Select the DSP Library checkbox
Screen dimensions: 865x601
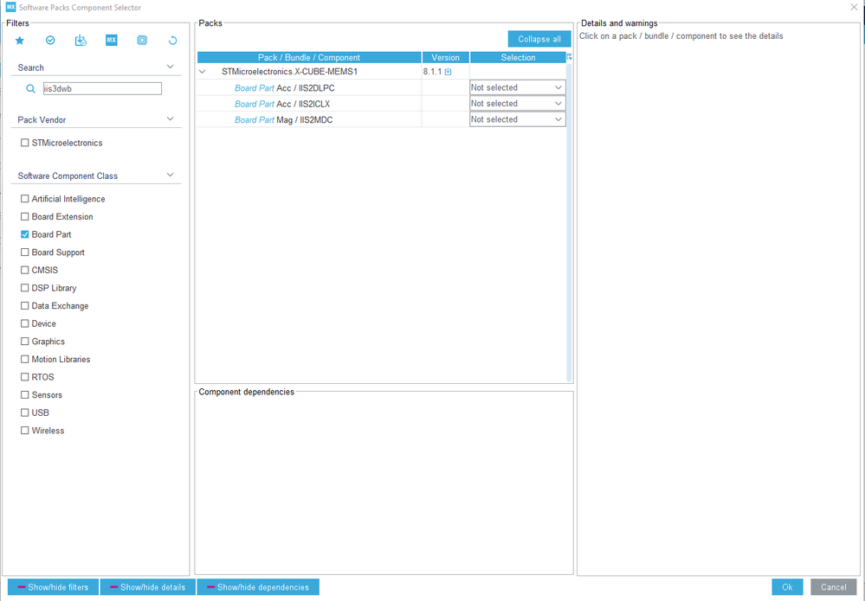pyautogui.click(x=25, y=288)
